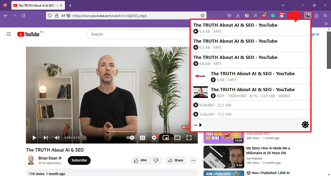Screen dimensions: 331x176
Task: Subscribe to Brian Dean channel
Action: click(79, 160)
